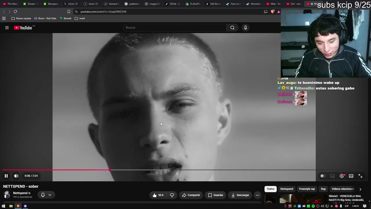Open File Explorer from taskbar
371x209 pixels.
[11, 206]
